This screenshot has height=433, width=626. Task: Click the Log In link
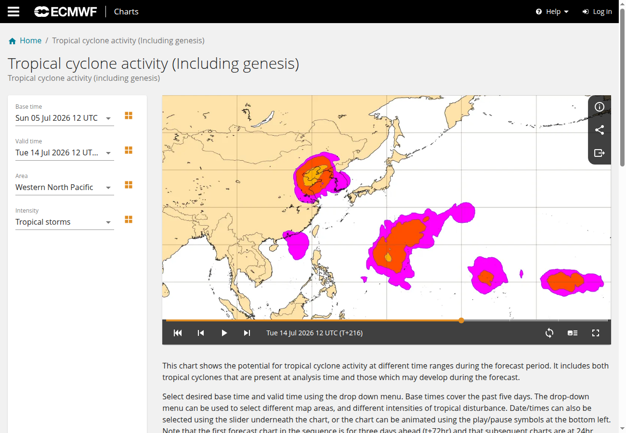(x=597, y=12)
